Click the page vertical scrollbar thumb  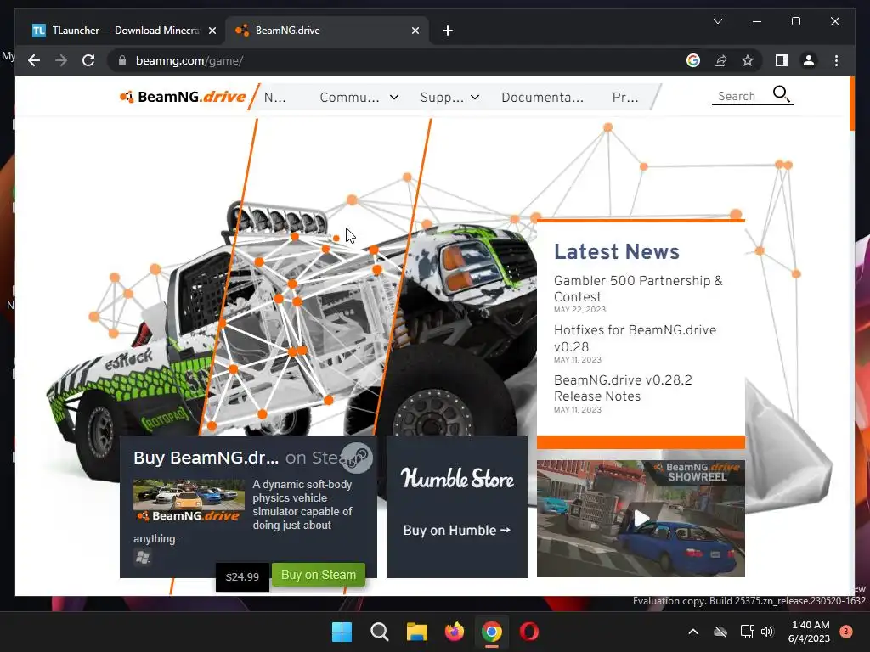click(851, 103)
